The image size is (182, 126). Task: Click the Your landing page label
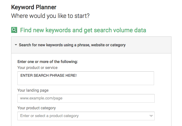(x=33, y=90)
